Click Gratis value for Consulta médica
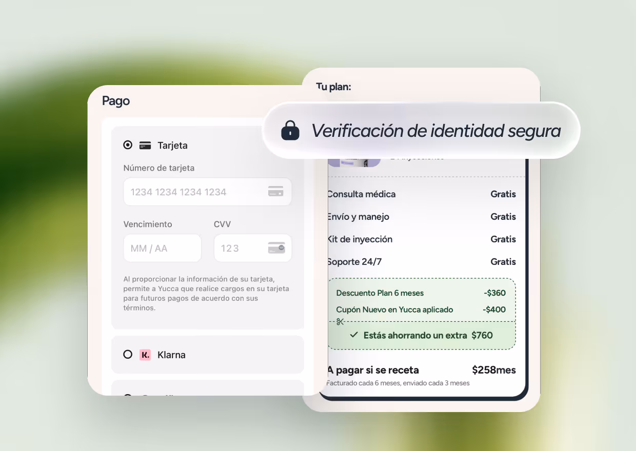The image size is (636, 451). [503, 194]
